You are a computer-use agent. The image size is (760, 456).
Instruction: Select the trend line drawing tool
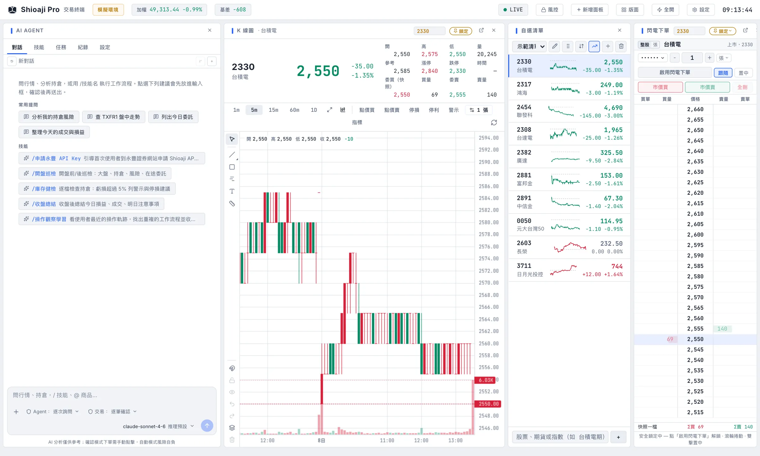point(232,155)
